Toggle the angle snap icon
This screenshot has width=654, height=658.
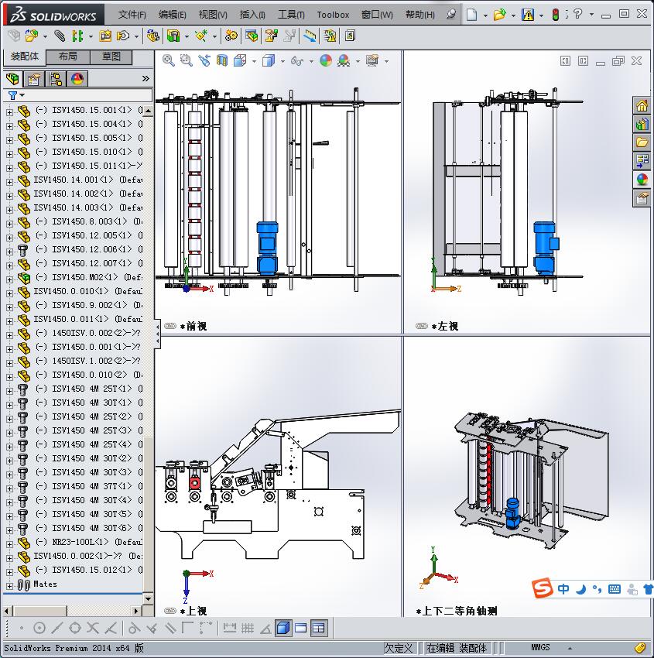coord(265,628)
